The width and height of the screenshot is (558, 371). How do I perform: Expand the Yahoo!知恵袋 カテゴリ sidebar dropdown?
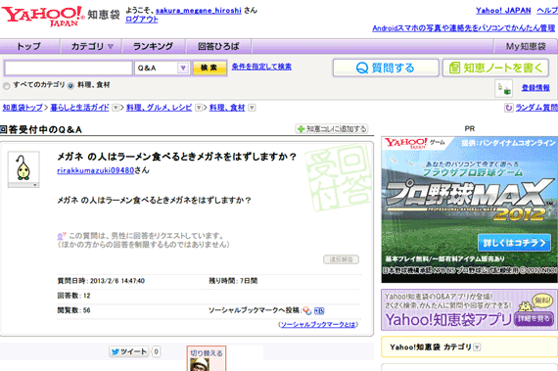[x=477, y=348]
